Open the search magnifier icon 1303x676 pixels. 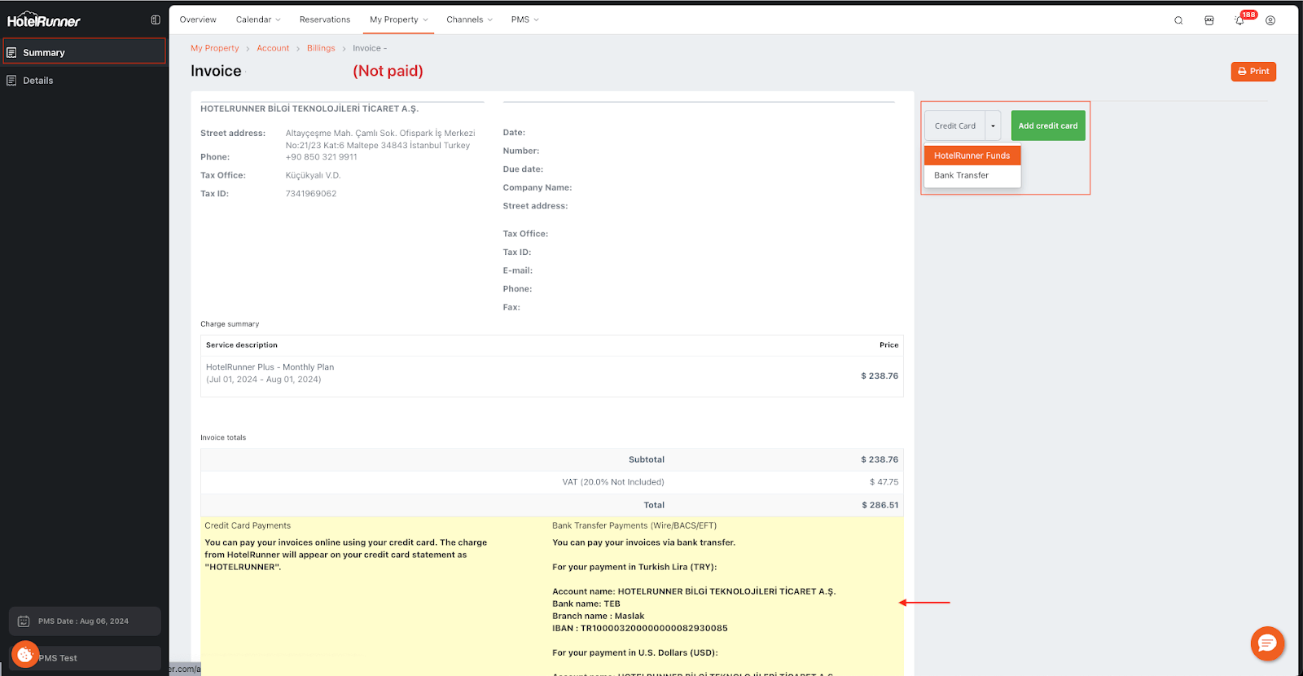(1178, 20)
